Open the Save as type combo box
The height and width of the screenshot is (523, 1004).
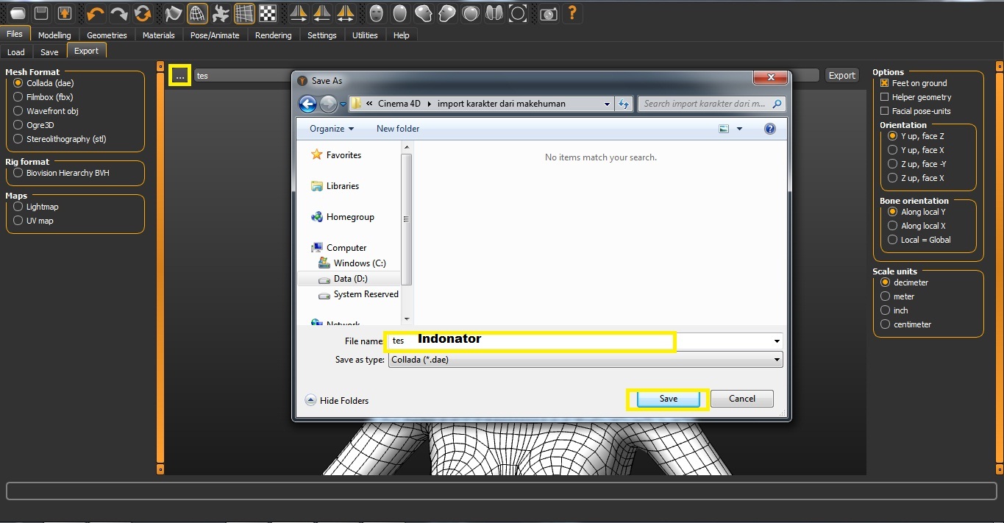pos(585,360)
